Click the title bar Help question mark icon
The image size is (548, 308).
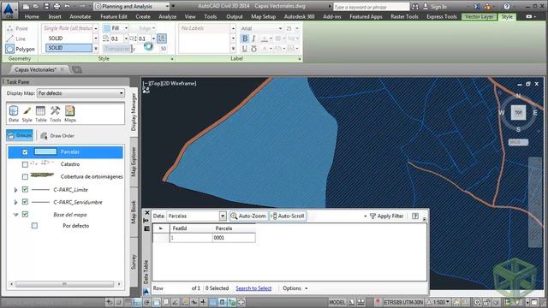click(507, 6)
